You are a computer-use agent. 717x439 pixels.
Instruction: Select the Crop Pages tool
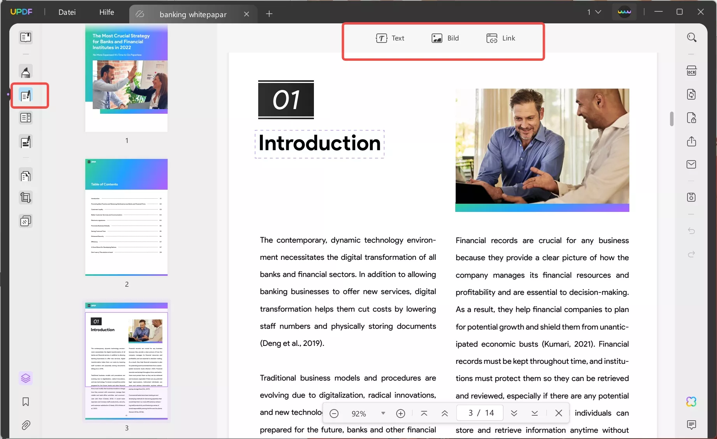(x=26, y=198)
